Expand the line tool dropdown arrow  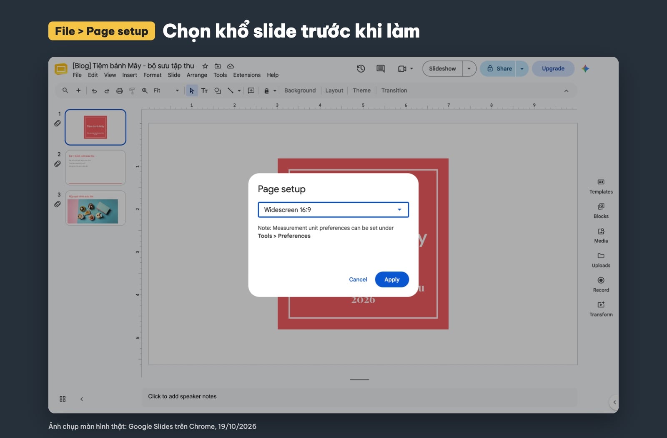point(239,91)
